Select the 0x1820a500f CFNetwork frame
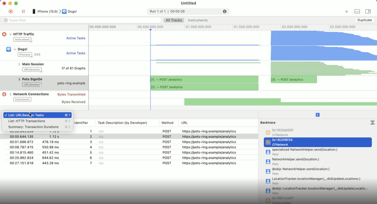 click(318, 132)
